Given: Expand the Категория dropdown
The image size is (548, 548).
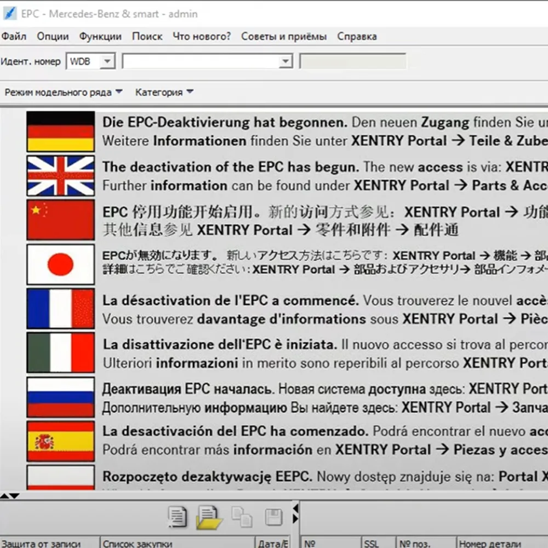Looking at the screenshot, I should click(164, 92).
